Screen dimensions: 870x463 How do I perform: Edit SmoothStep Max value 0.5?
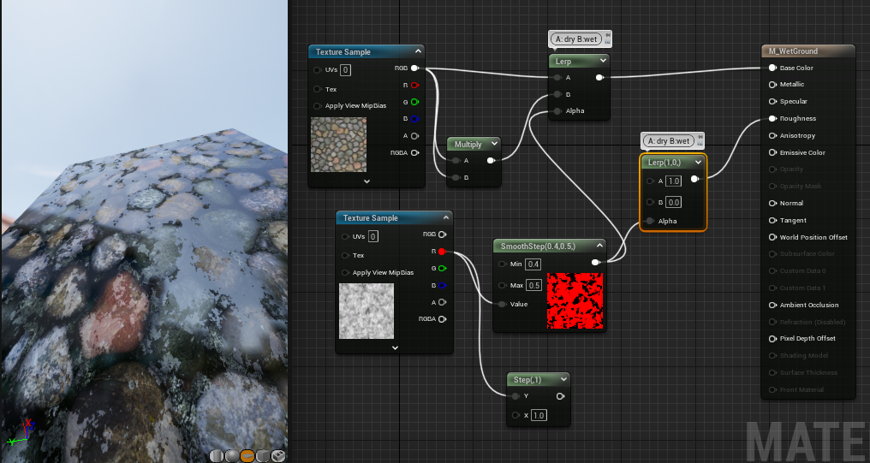coord(533,285)
